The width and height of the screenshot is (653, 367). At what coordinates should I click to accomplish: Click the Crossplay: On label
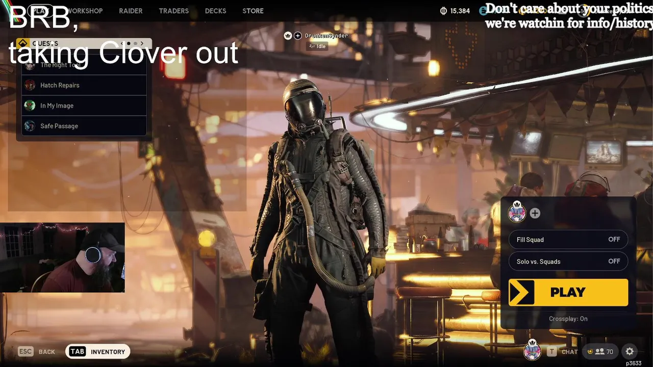coord(568,319)
